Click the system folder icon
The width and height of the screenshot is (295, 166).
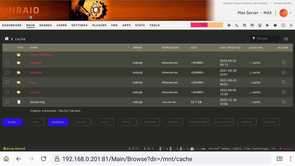(x=19, y=92)
